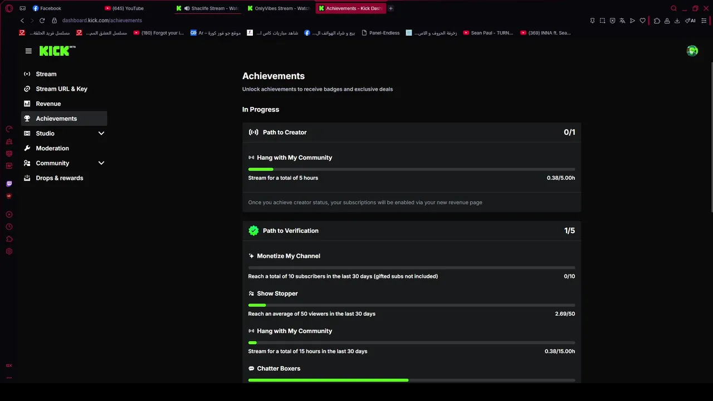Expand the Studio submenu chevron

click(x=101, y=134)
